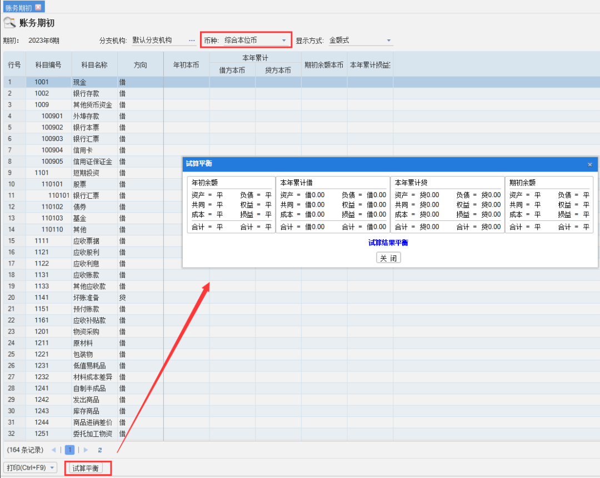Go to the next page arrow
This screenshot has width=600, height=478.
[x=86, y=450]
